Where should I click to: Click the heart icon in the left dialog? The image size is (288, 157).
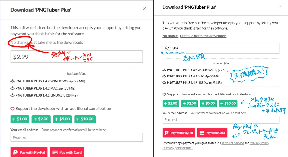click(12, 109)
